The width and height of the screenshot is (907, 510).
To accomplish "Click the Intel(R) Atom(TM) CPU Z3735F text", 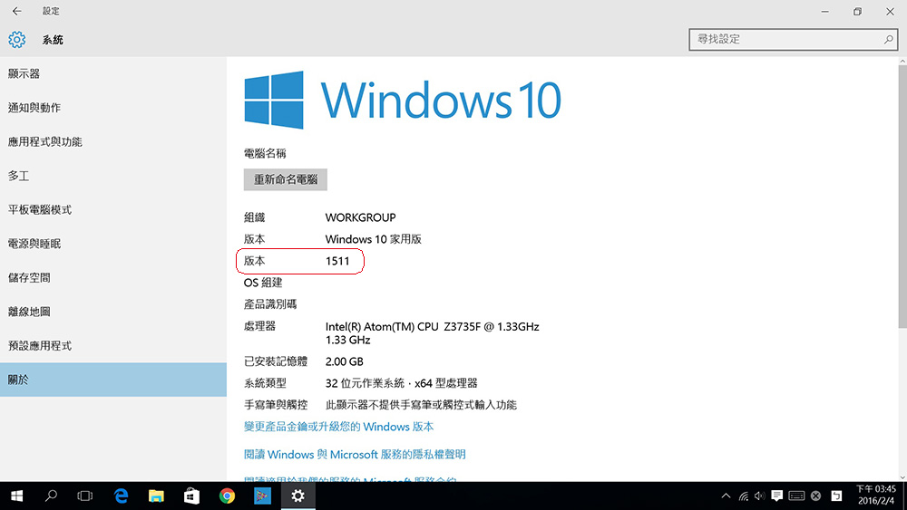I will click(432, 327).
